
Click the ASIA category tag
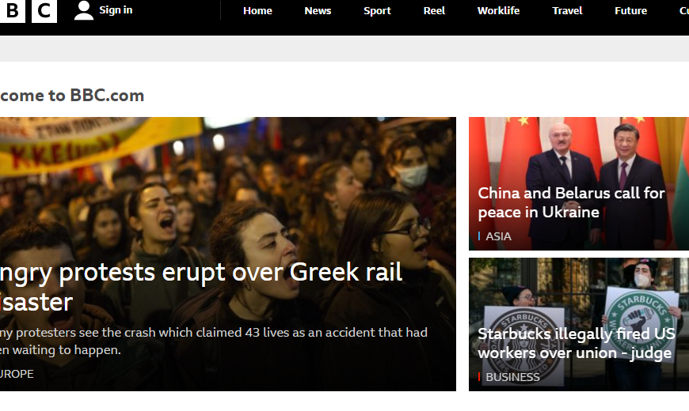(x=498, y=236)
